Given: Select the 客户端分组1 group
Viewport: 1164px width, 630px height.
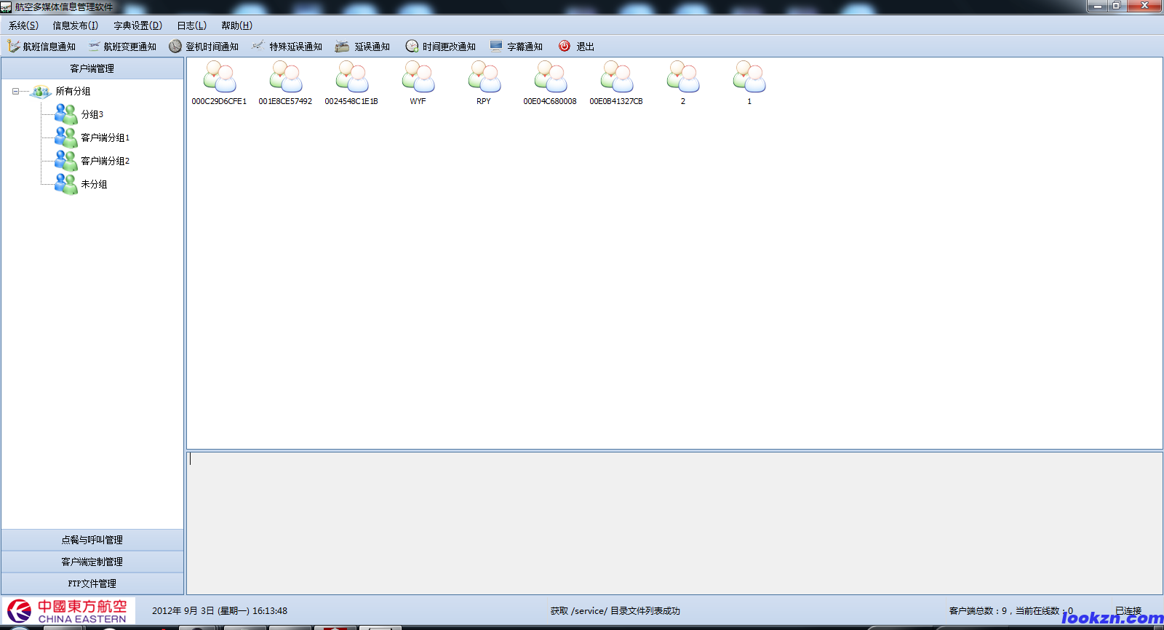Looking at the screenshot, I should [105, 137].
